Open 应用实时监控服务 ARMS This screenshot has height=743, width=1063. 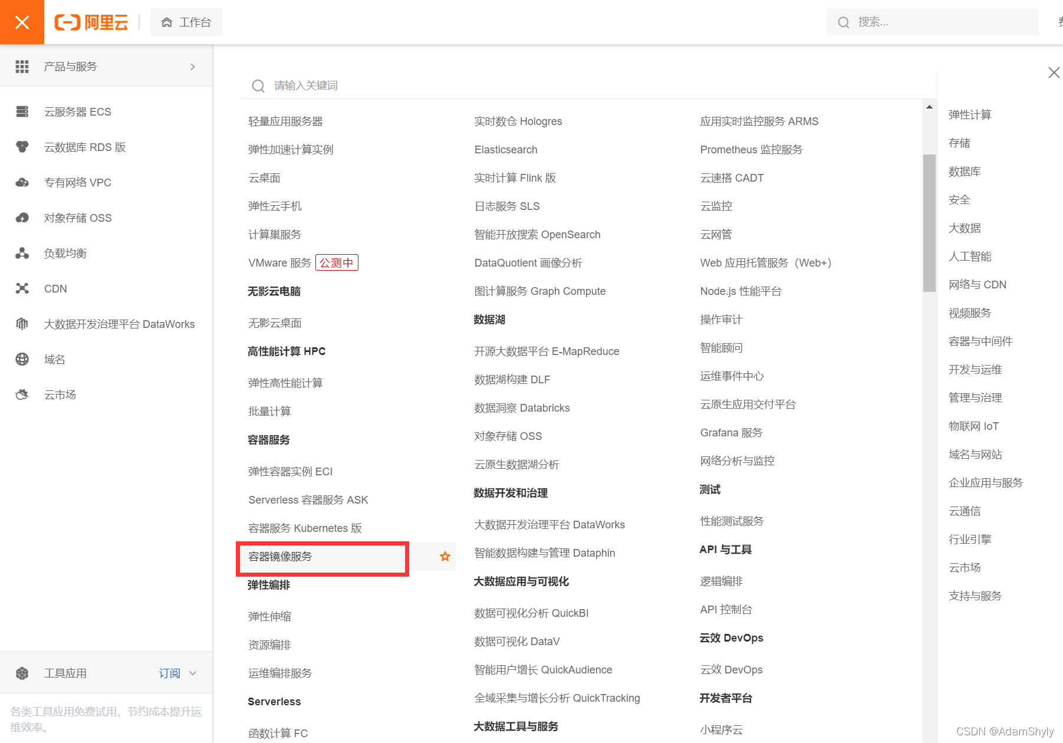(x=759, y=121)
